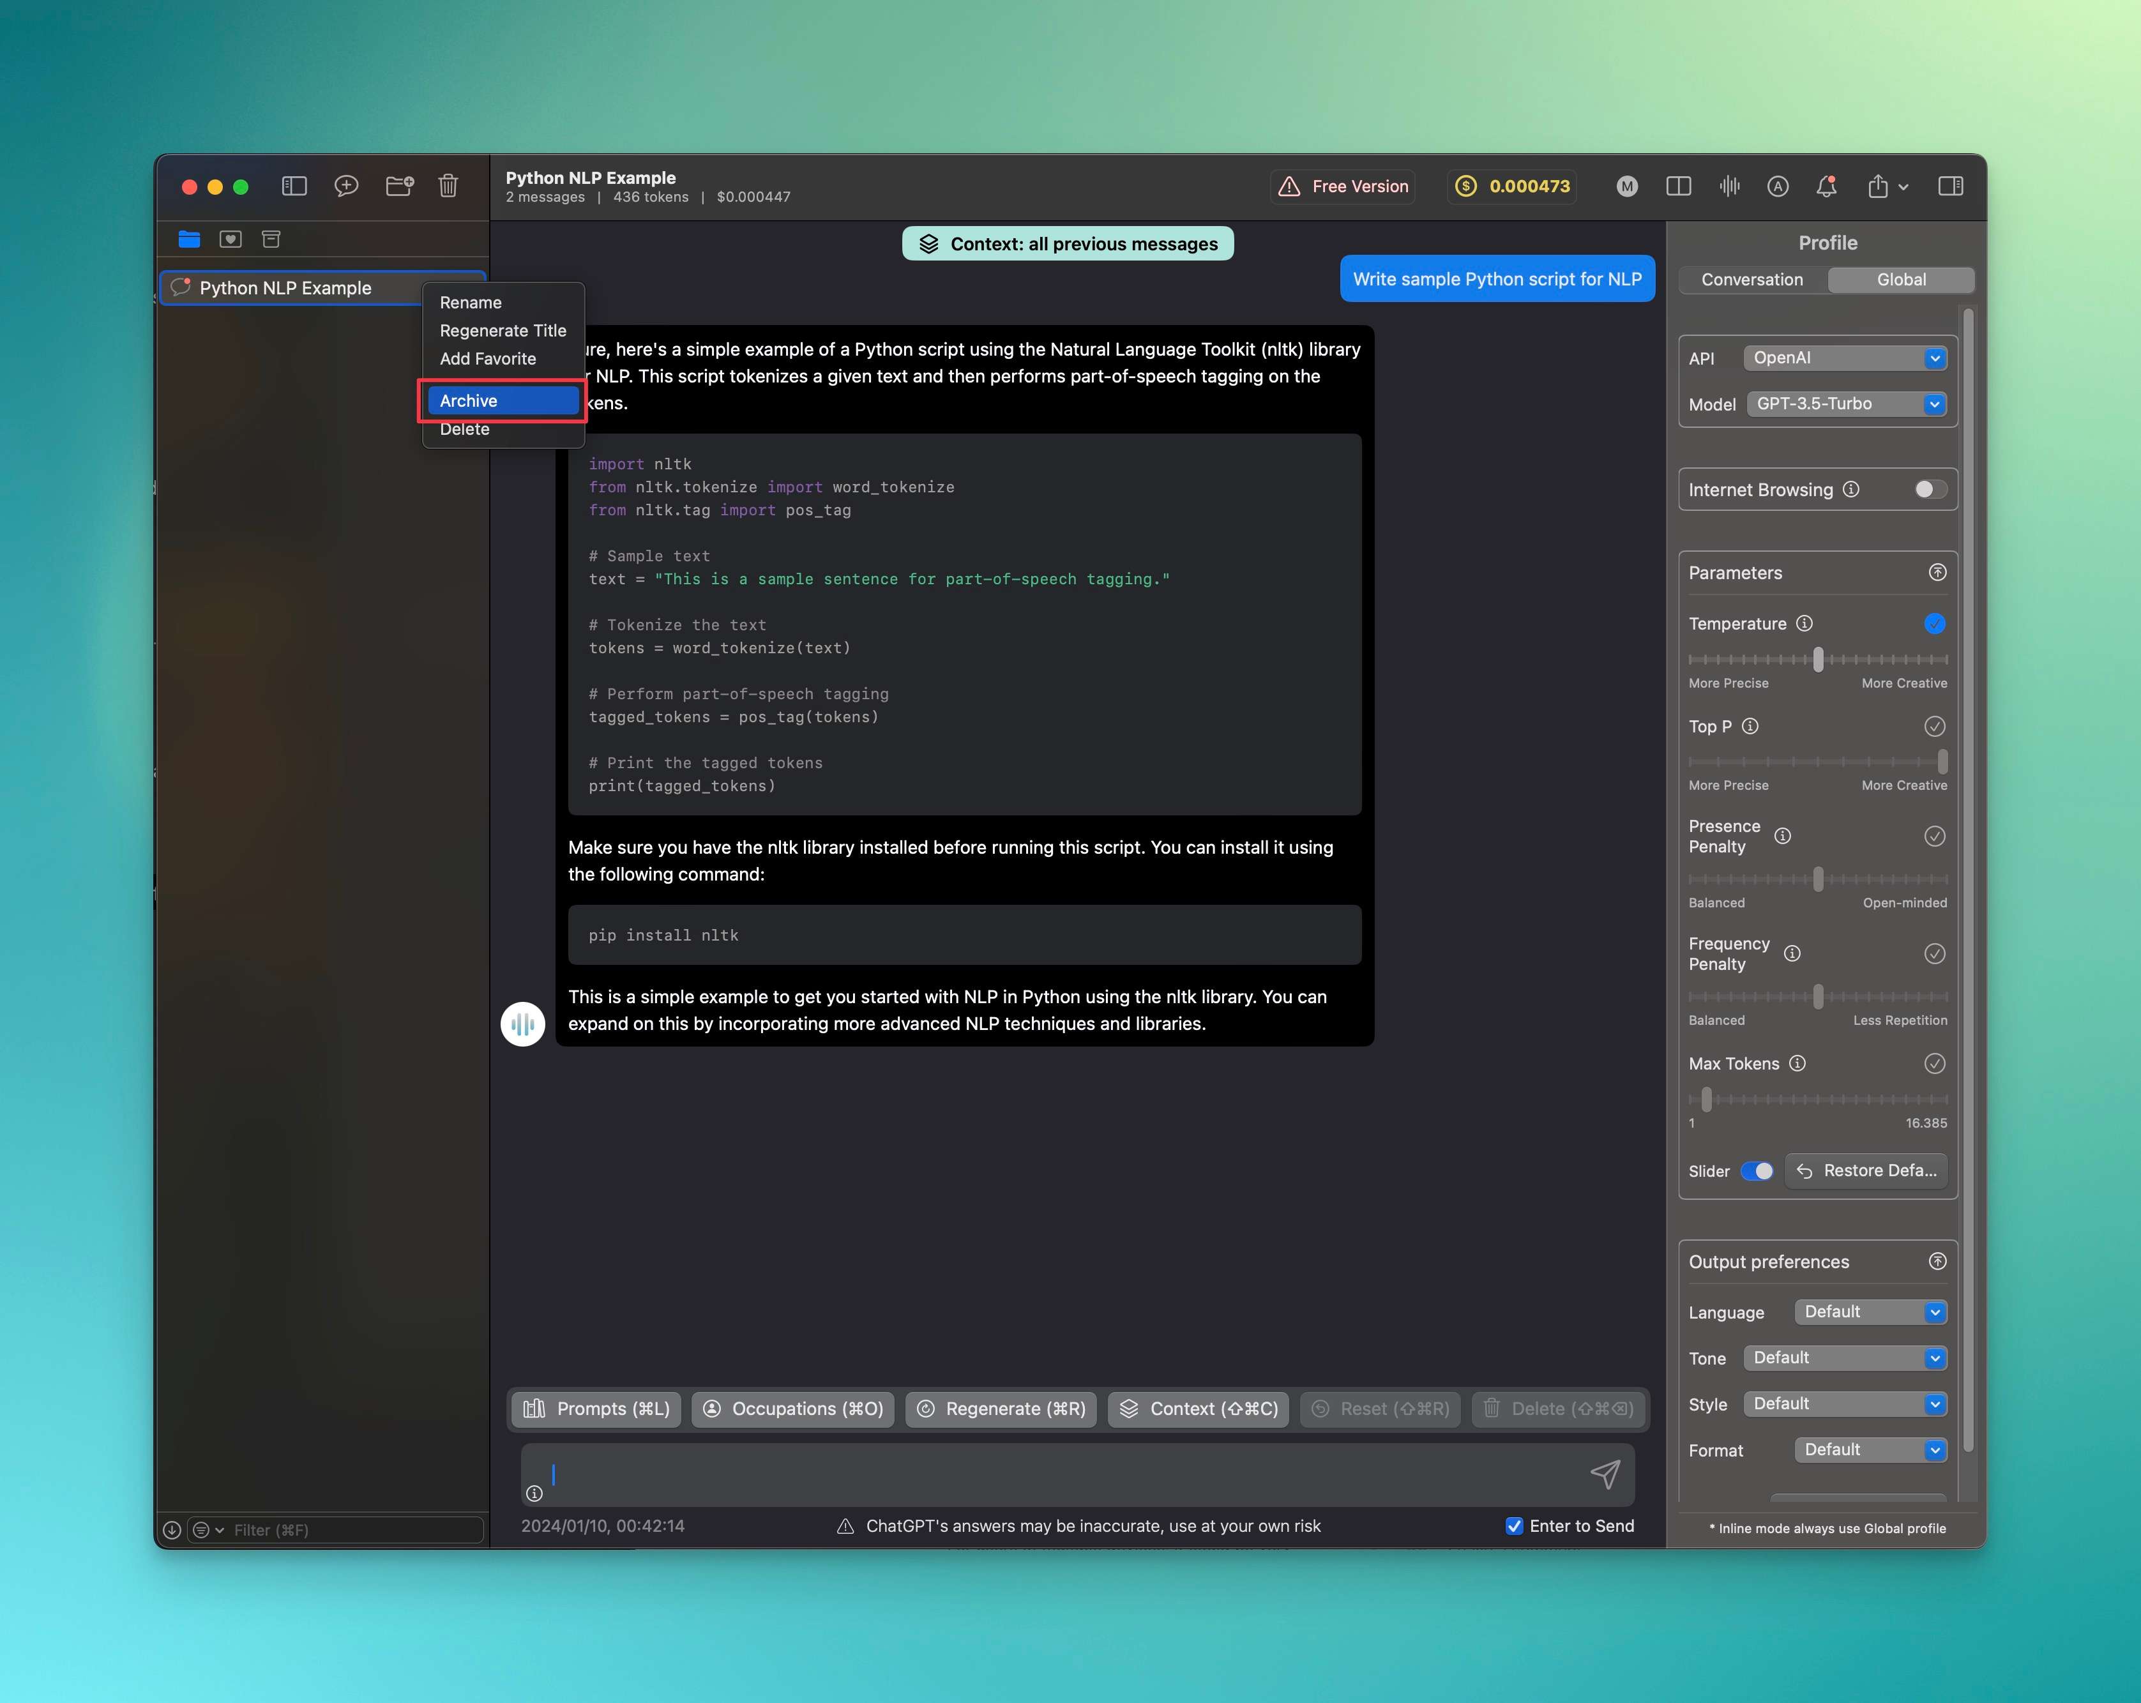This screenshot has width=2141, height=1703.
Task: Click the Presence Penalty slider thumb
Action: (1819, 879)
